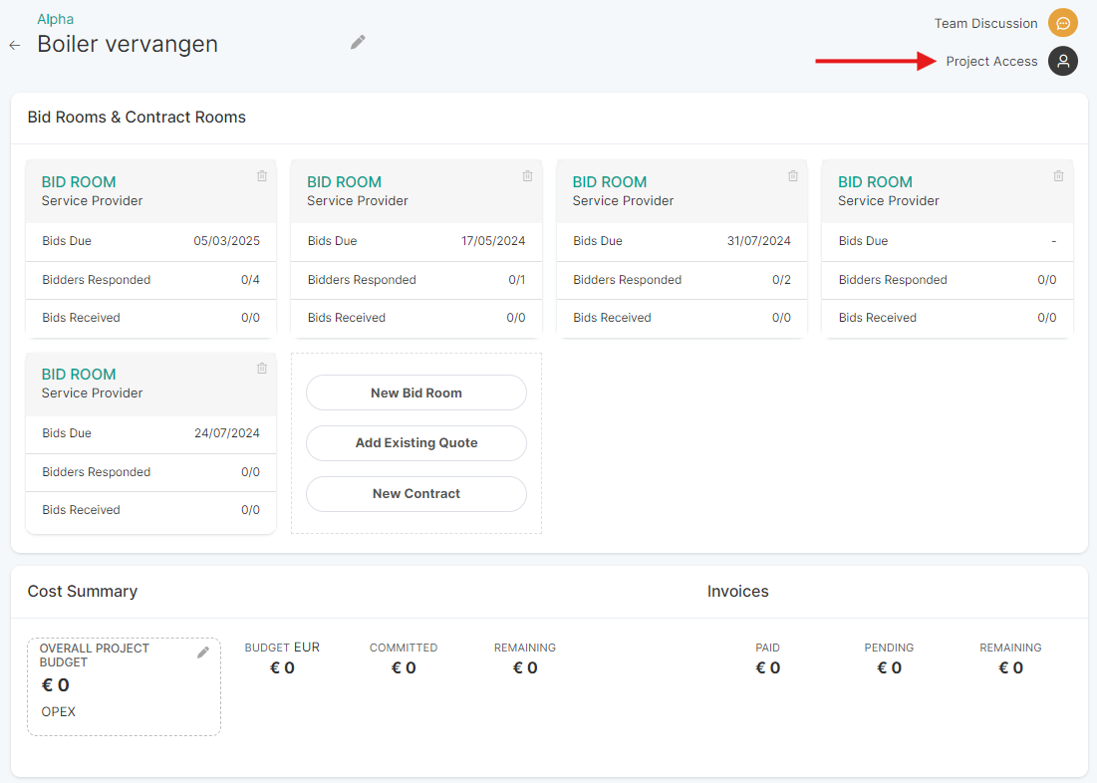
Task: Open the BID ROOM due 31/07/2024
Action: click(x=610, y=182)
